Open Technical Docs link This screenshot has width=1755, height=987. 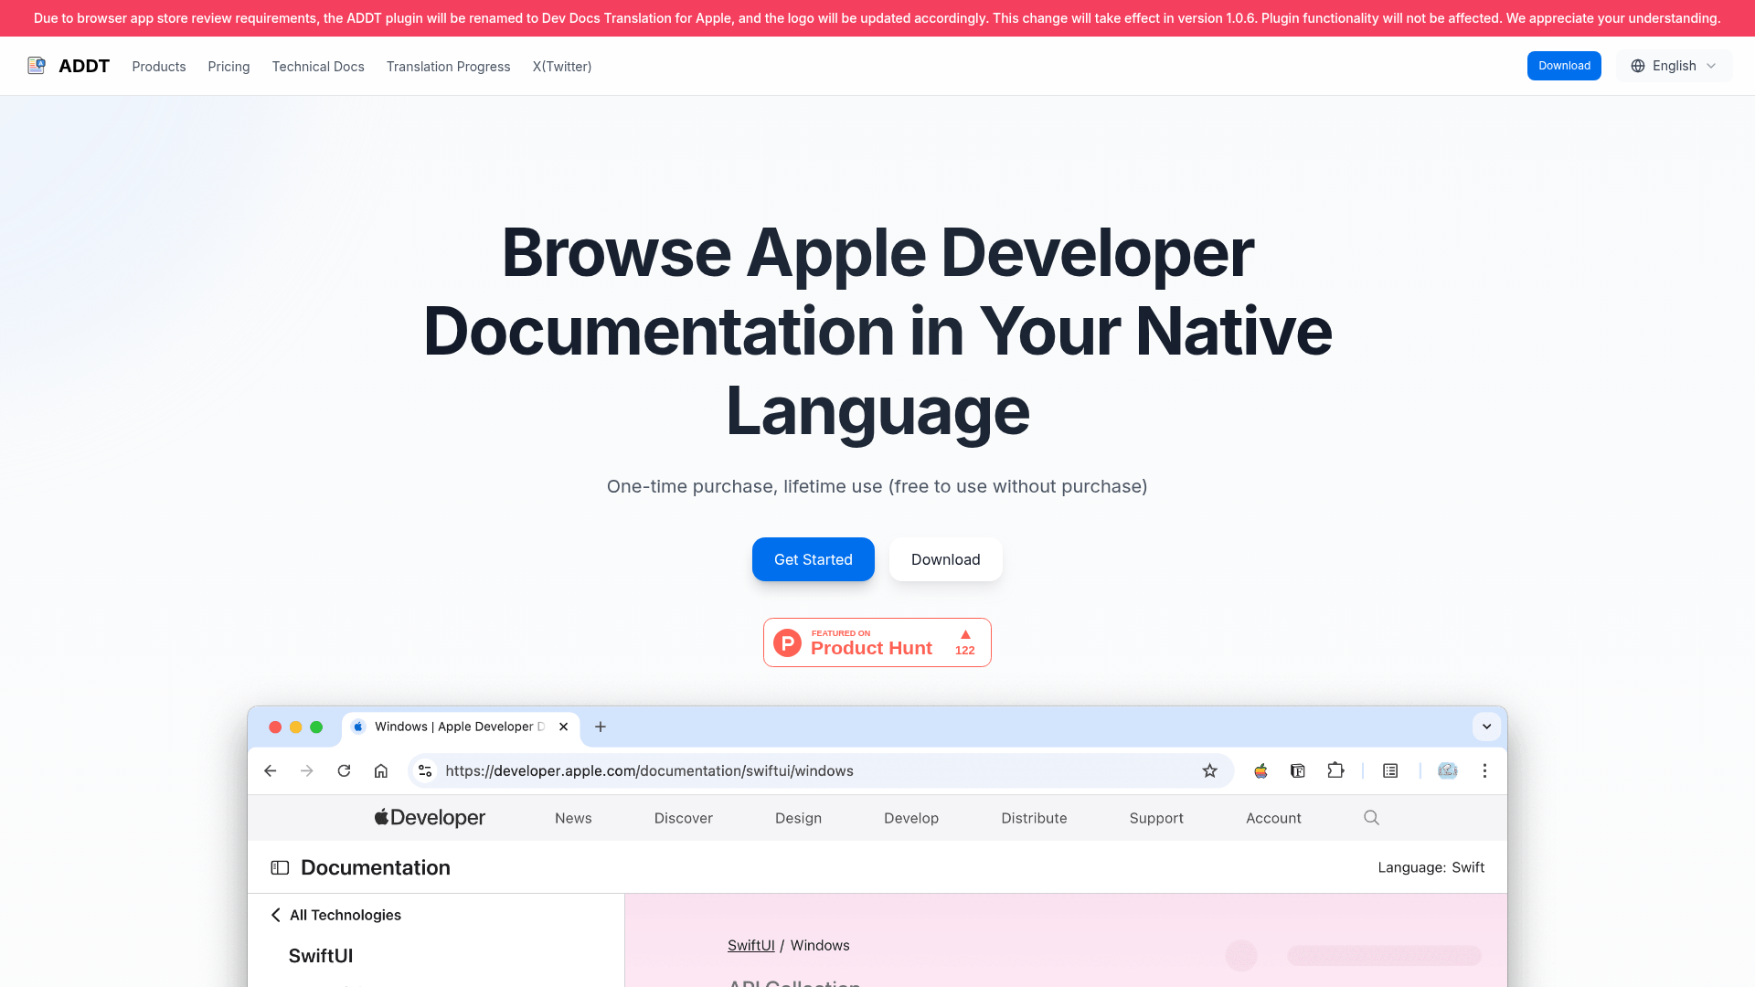coord(318,67)
